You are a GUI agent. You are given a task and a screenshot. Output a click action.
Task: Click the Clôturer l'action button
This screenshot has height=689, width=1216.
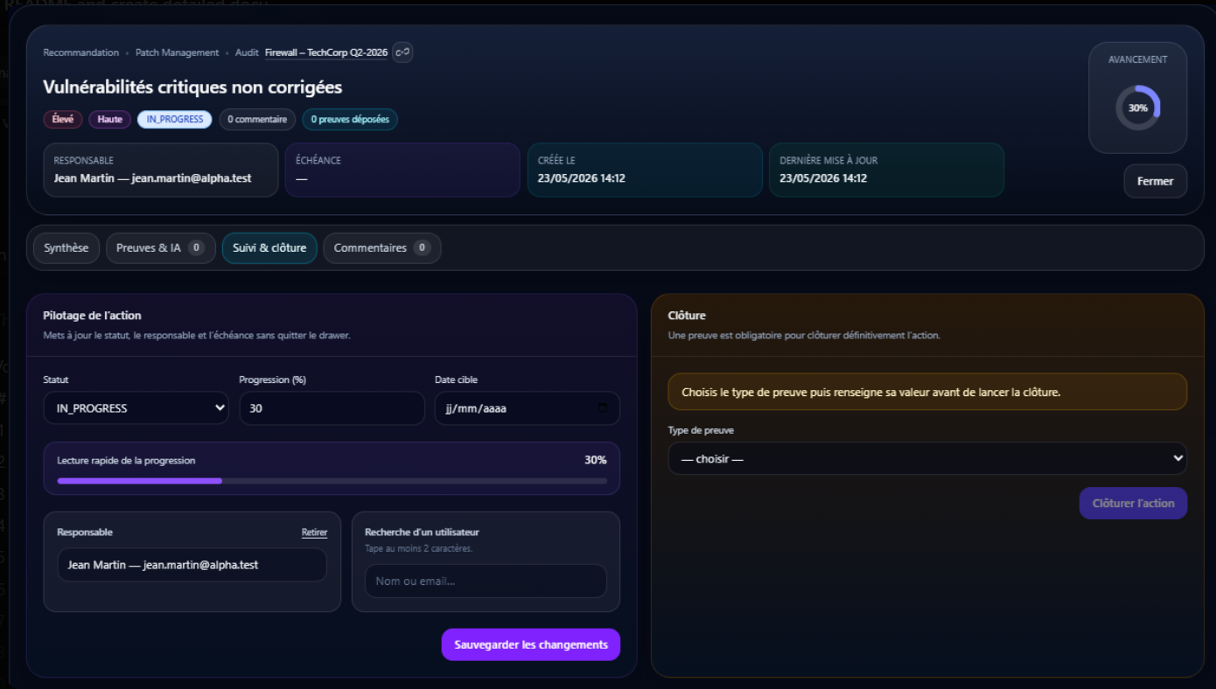point(1133,504)
